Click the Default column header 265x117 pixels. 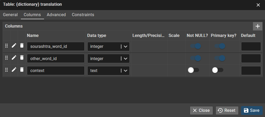[248, 35]
